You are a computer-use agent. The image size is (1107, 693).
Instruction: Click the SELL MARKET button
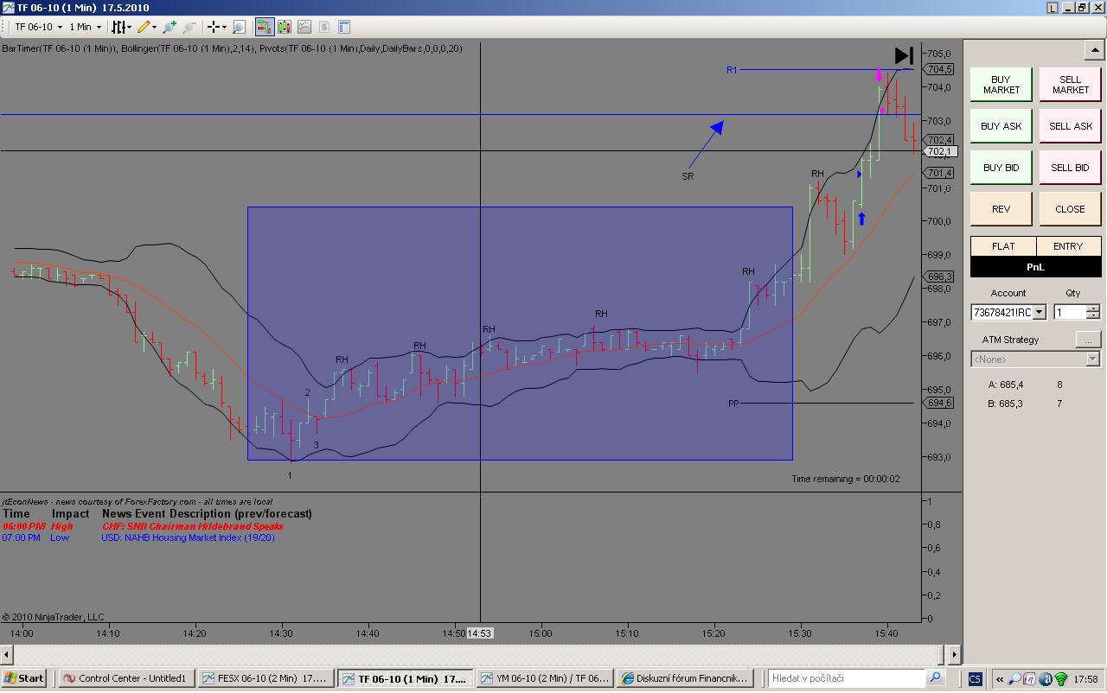click(1071, 85)
